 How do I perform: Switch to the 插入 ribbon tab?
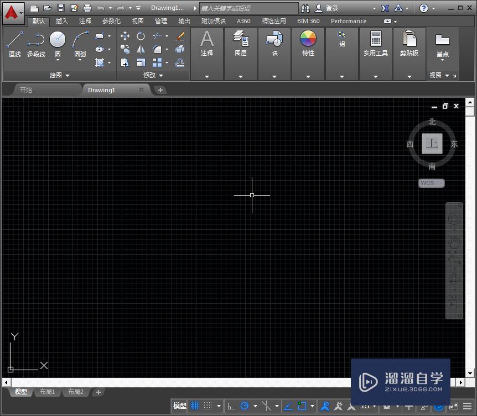[61, 21]
